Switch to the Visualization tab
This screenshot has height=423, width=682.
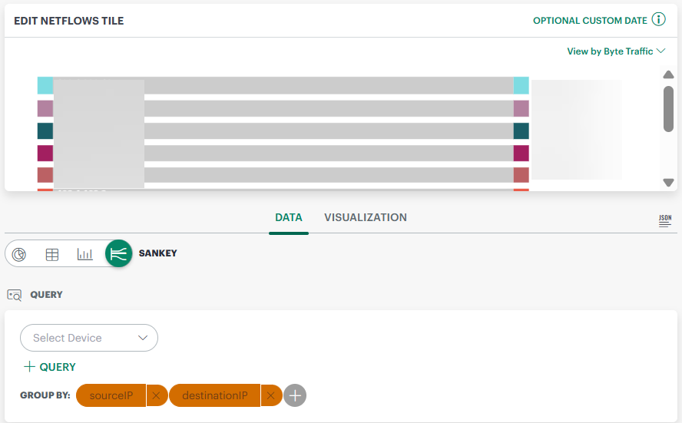pyautogui.click(x=366, y=217)
